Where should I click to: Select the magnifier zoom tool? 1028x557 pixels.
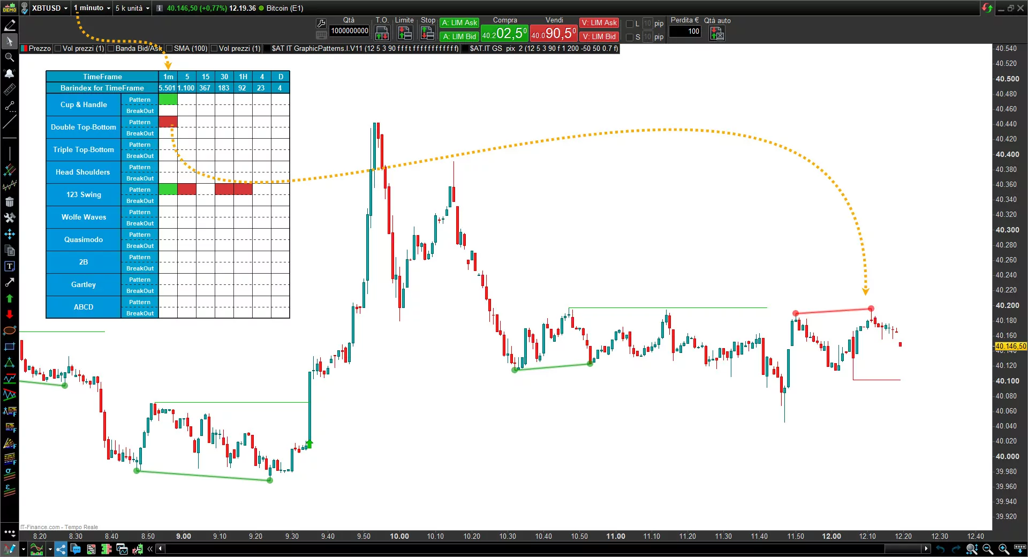(10, 57)
